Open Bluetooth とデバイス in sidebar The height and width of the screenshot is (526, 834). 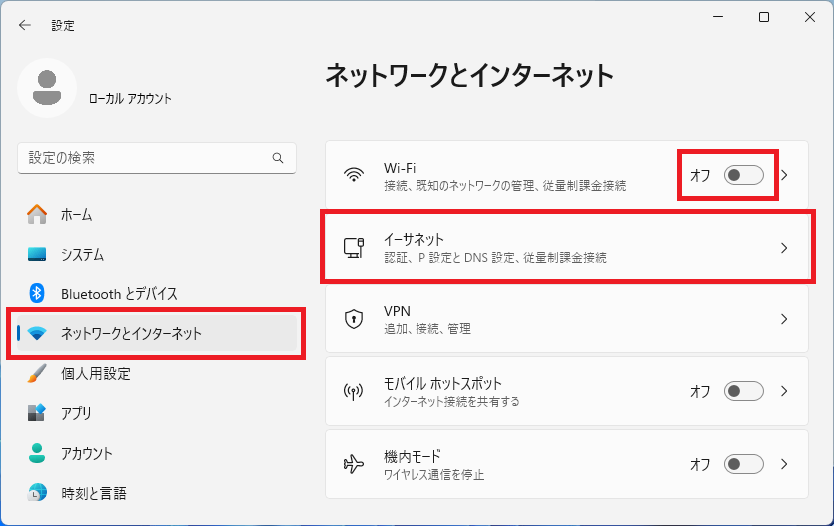(x=119, y=293)
